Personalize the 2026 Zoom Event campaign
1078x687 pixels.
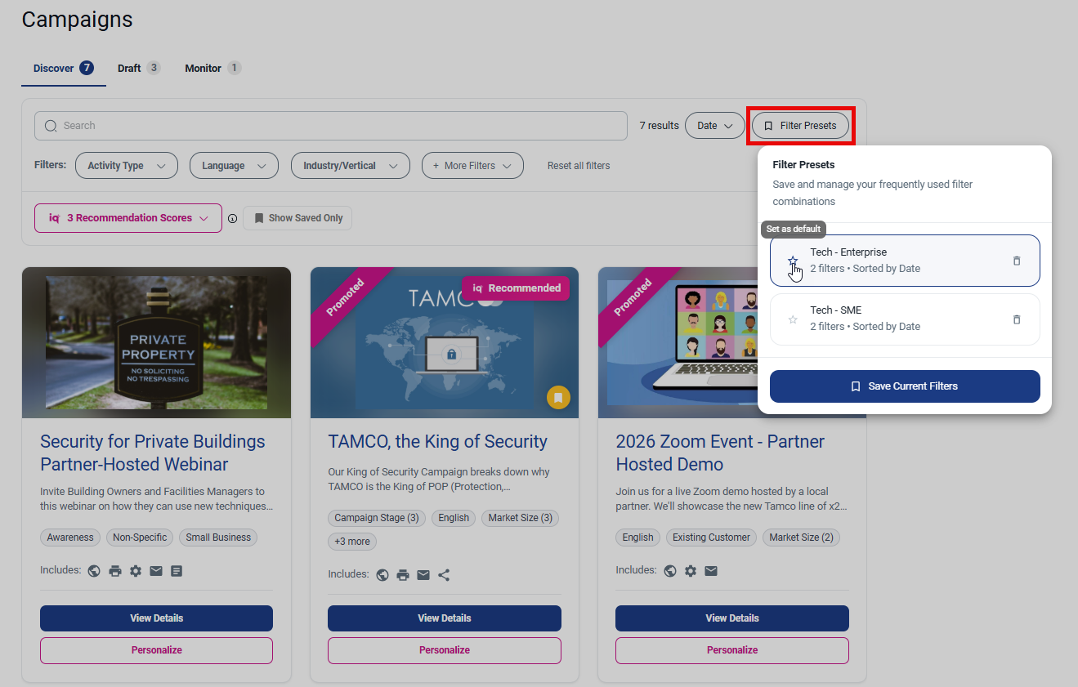pos(732,650)
